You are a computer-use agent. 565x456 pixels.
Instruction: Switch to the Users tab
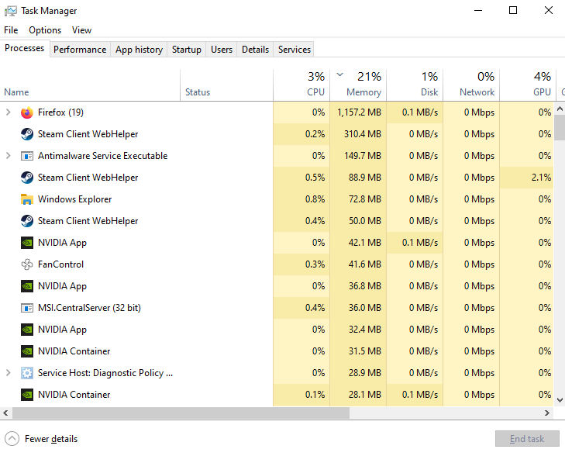click(222, 50)
